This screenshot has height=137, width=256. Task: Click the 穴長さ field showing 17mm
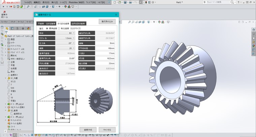point(105,53)
